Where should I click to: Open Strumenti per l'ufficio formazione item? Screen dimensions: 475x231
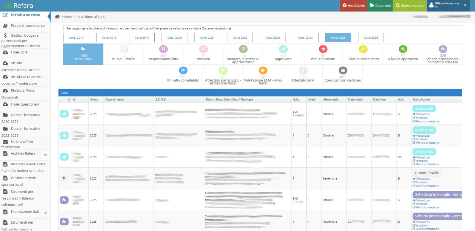25,225
